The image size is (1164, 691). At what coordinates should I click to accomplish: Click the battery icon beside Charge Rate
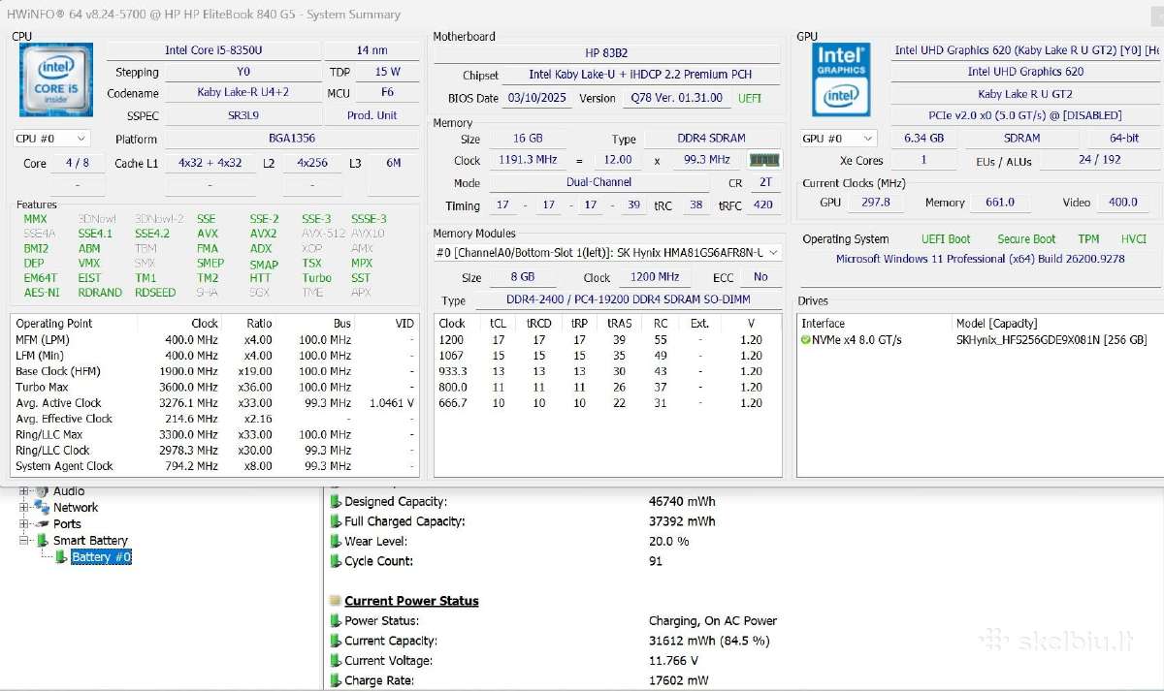[336, 680]
